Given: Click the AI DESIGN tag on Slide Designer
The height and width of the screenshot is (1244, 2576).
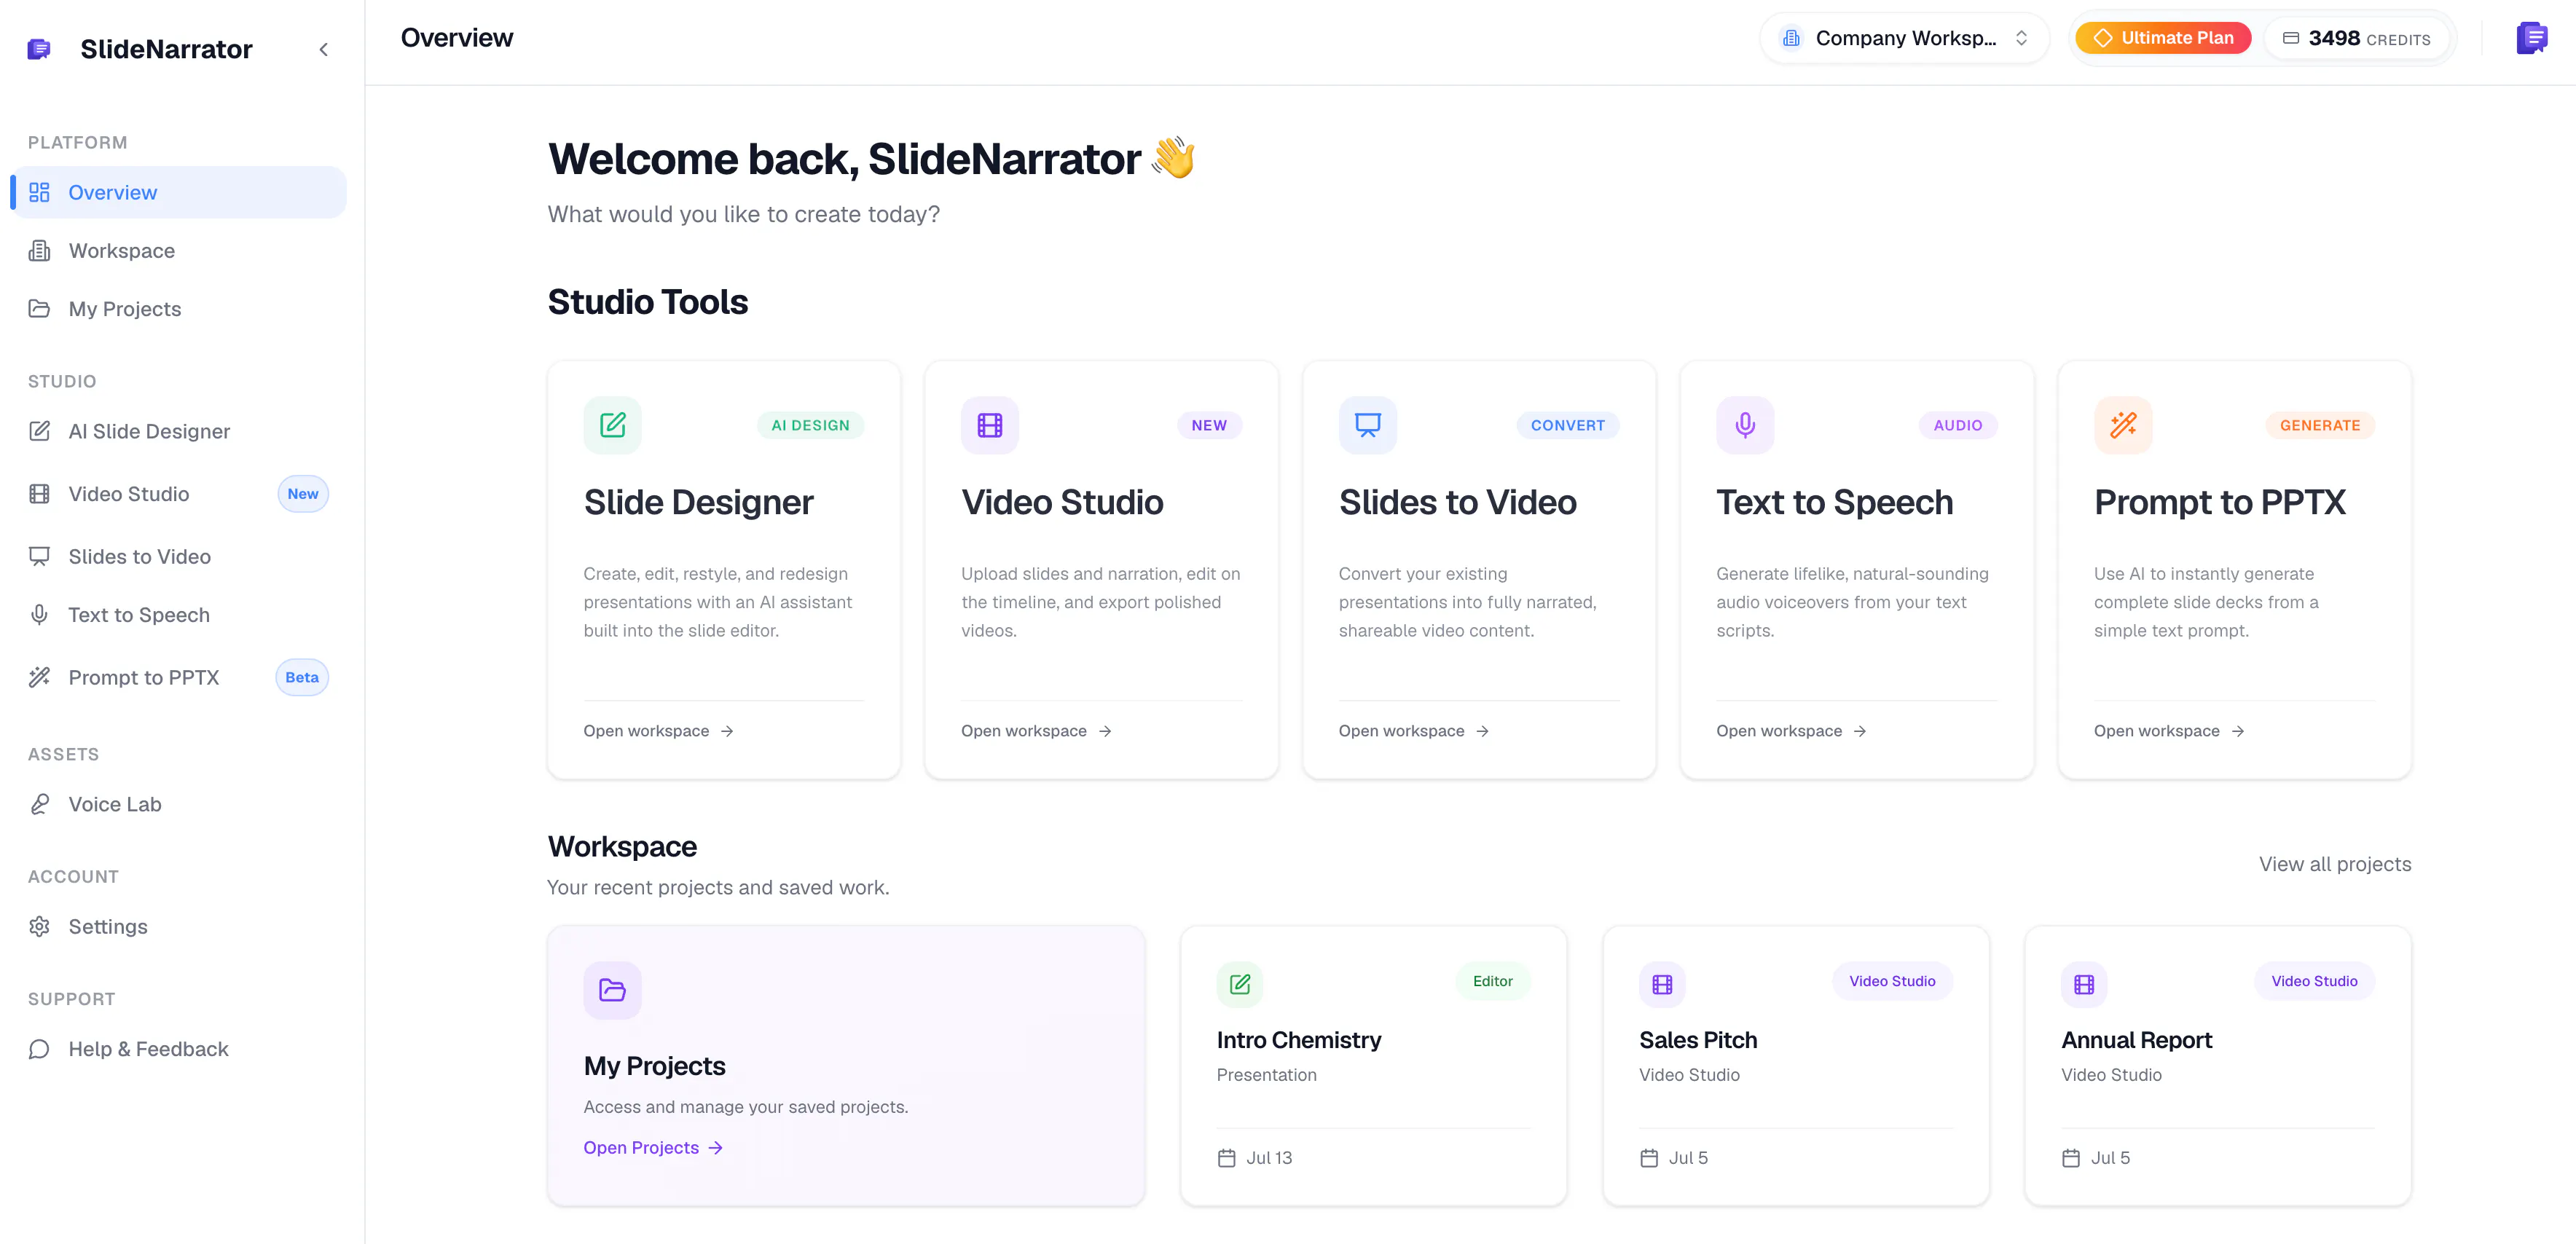Looking at the screenshot, I should coord(810,425).
